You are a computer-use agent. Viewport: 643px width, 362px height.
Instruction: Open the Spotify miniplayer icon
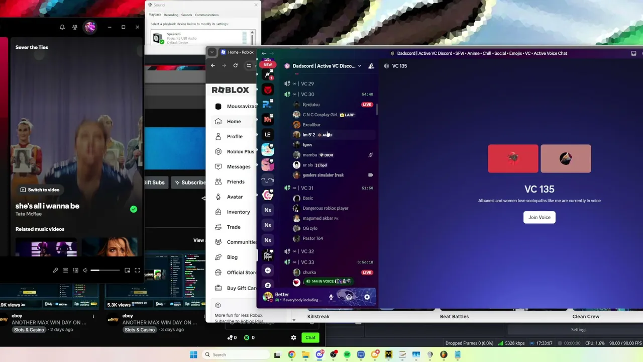pyautogui.click(x=127, y=270)
